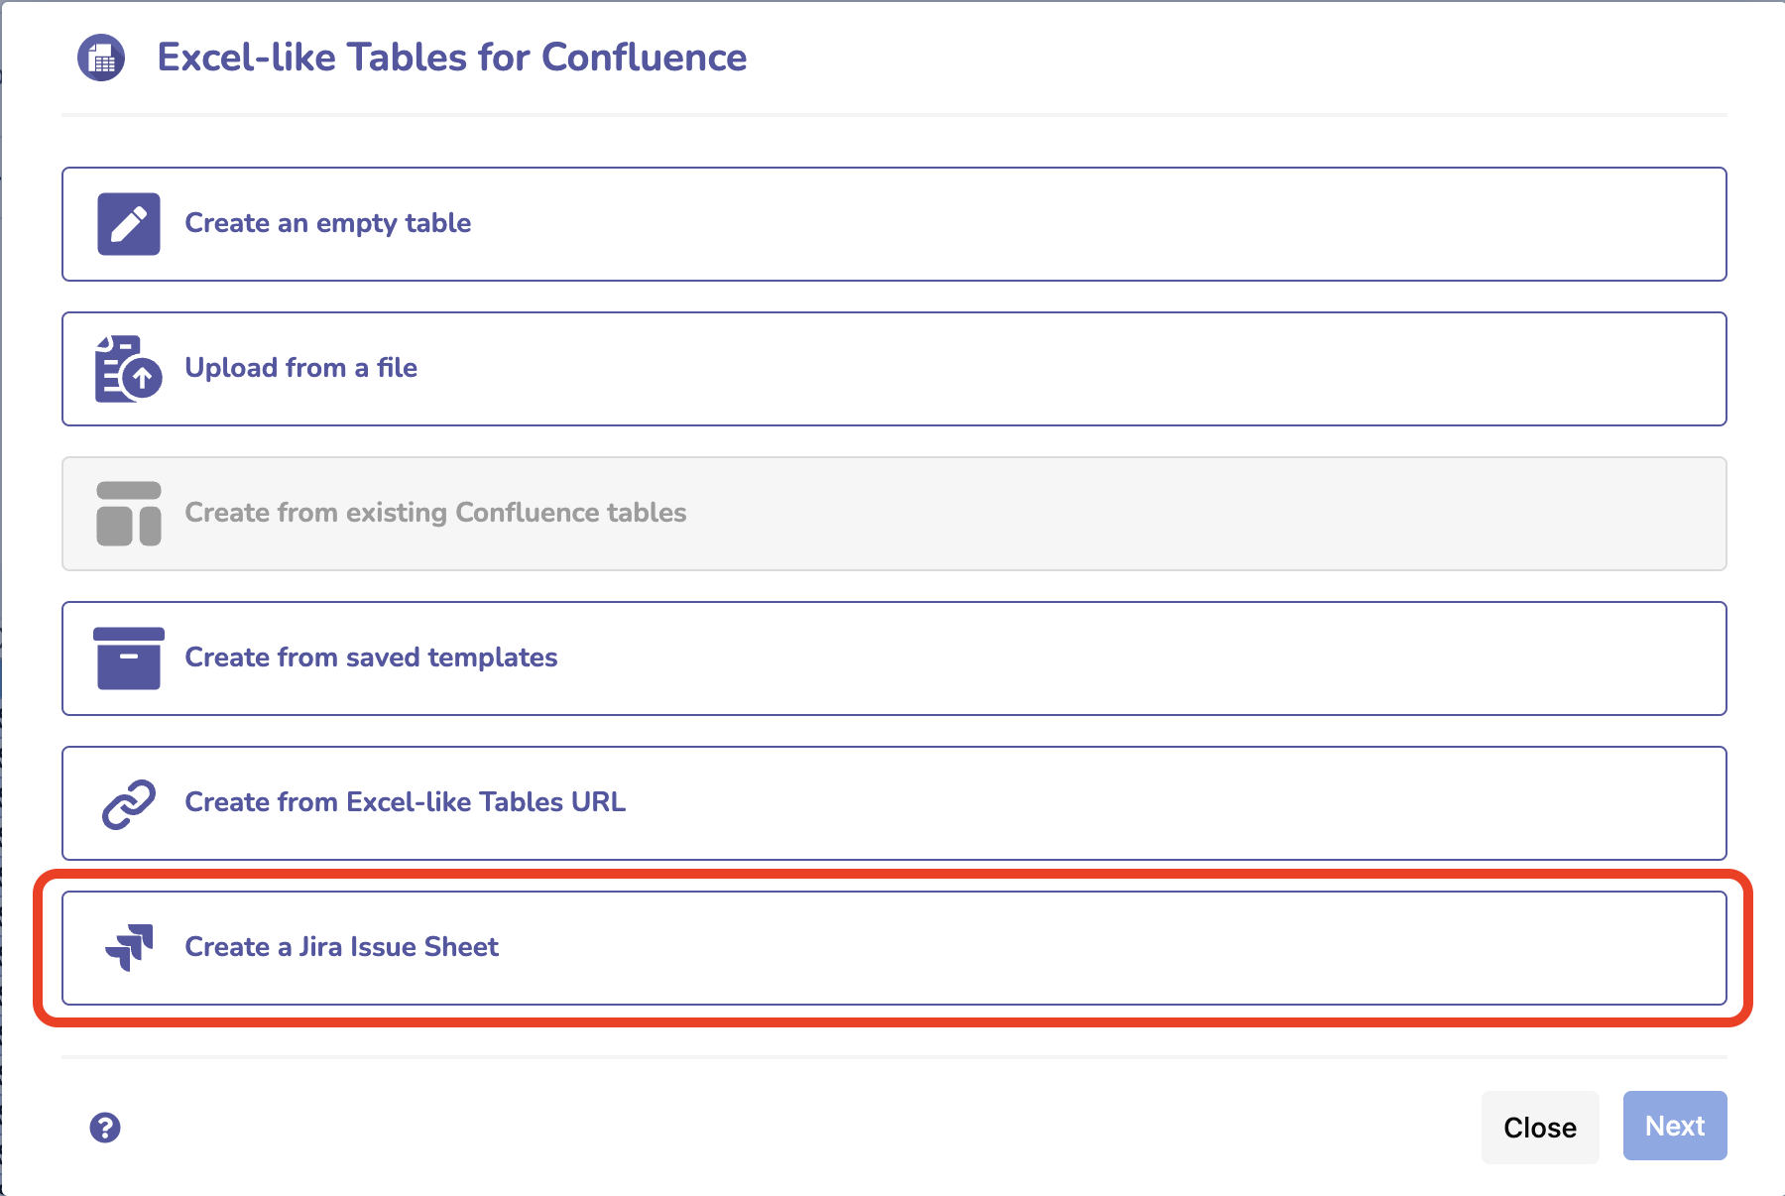Viewport: 1785px width, 1196px height.
Task: Select the 'Create a Jira Issue Sheet' label
Action: tap(341, 947)
